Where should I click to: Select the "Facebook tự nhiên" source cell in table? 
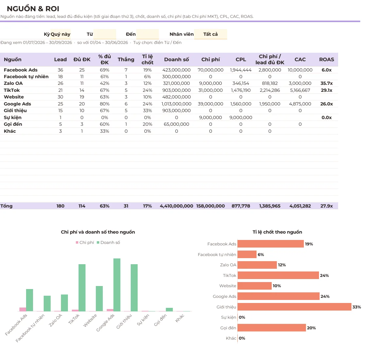26,77
